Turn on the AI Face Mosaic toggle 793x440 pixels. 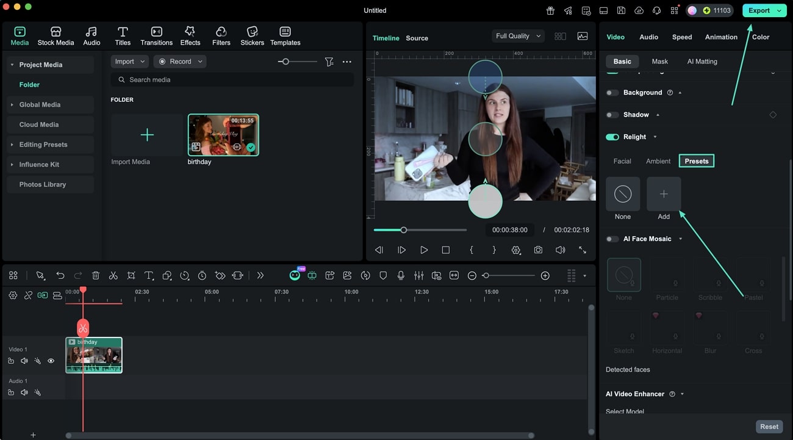[612, 239]
